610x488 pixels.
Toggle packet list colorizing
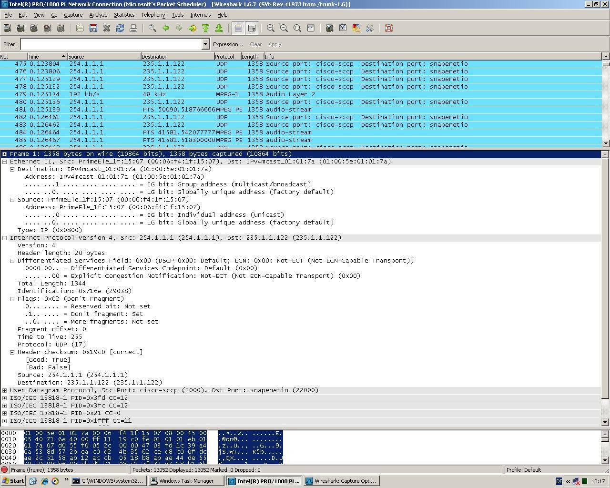[238, 28]
